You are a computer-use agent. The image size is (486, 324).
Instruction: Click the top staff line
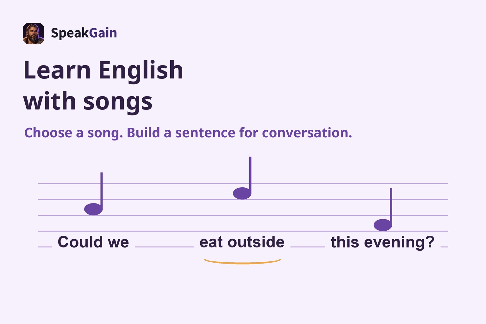tap(243, 184)
